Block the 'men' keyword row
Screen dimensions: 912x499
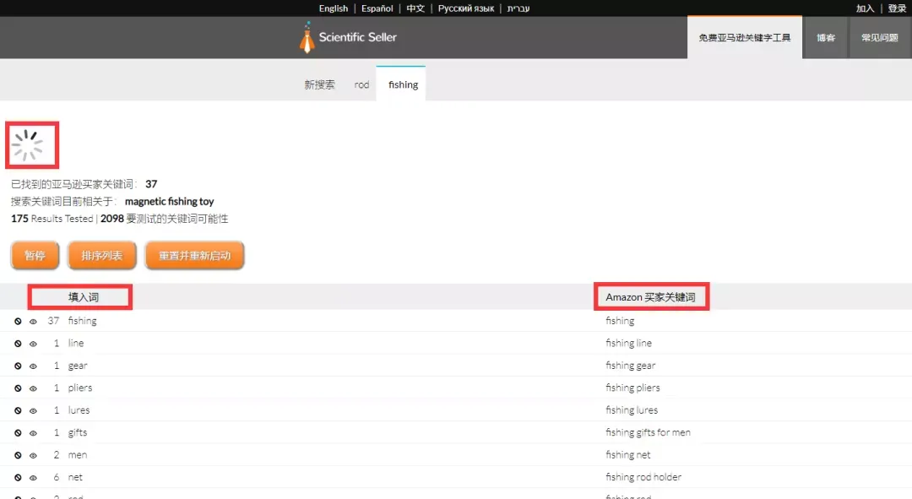click(x=18, y=455)
